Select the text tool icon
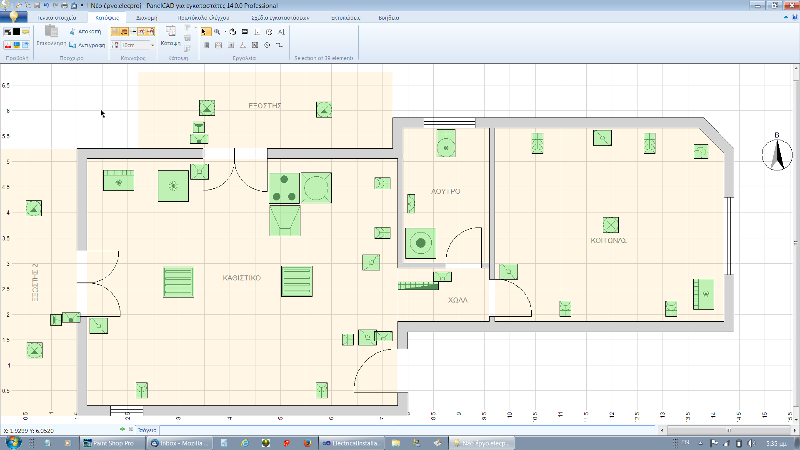This screenshot has width=800, height=450. [281, 32]
